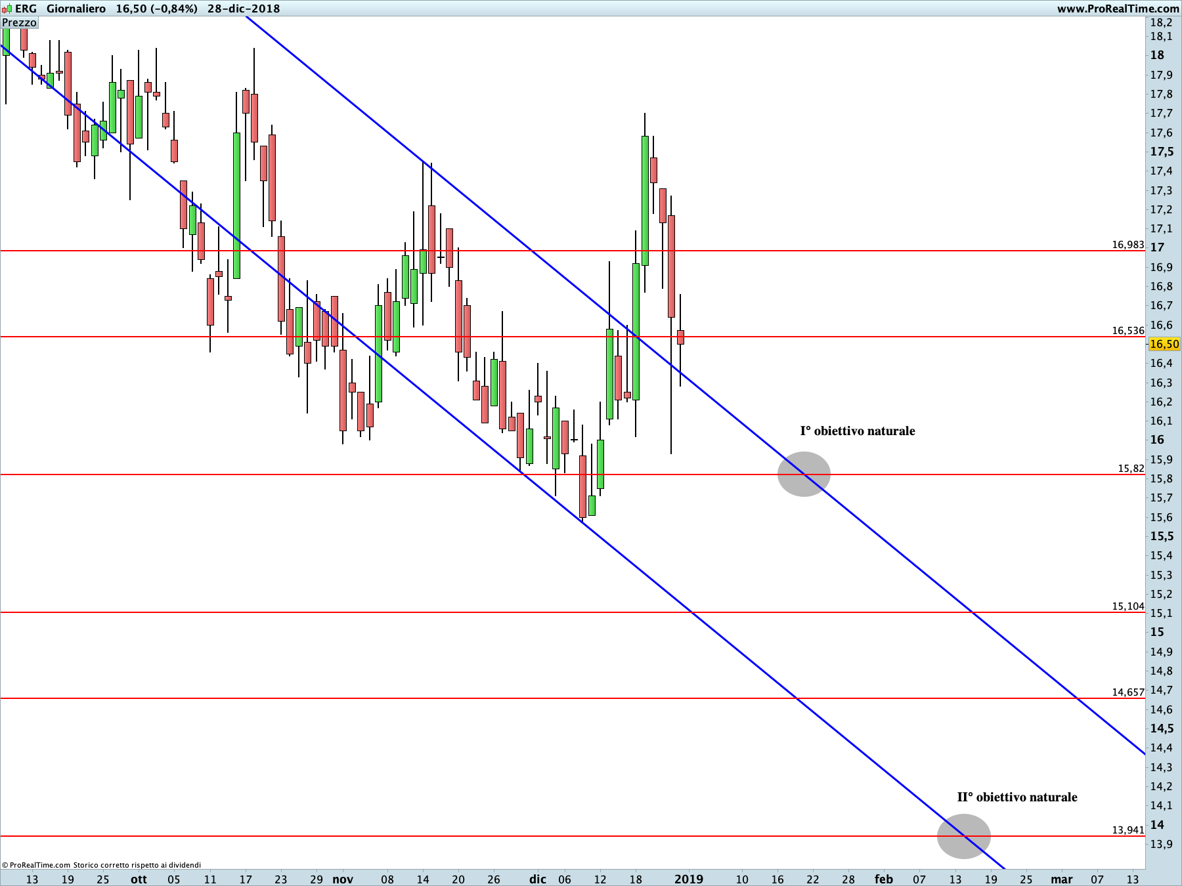Screen dimensions: 1182x886
Task: Select the 16,536 horizontal level label
Action: coord(1127,331)
